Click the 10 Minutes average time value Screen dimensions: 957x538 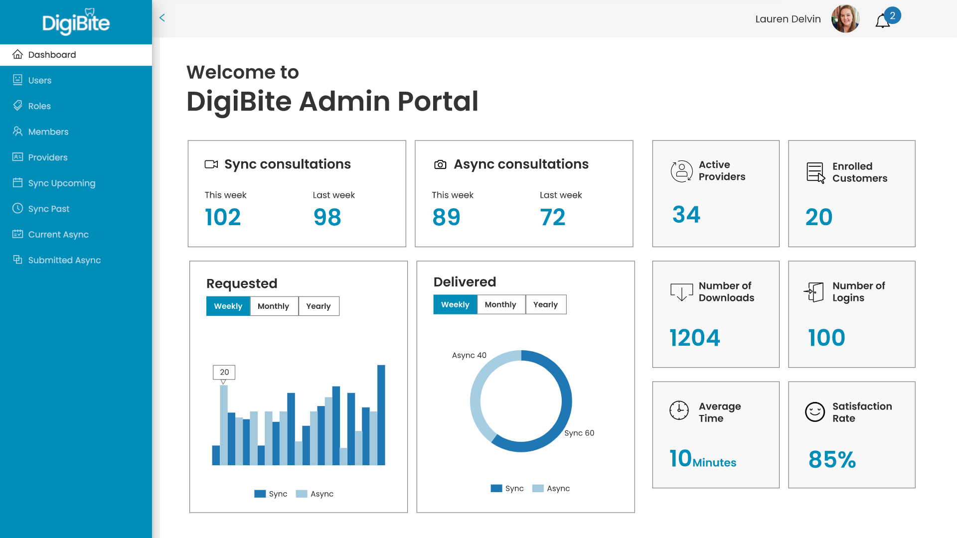coord(703,459)
